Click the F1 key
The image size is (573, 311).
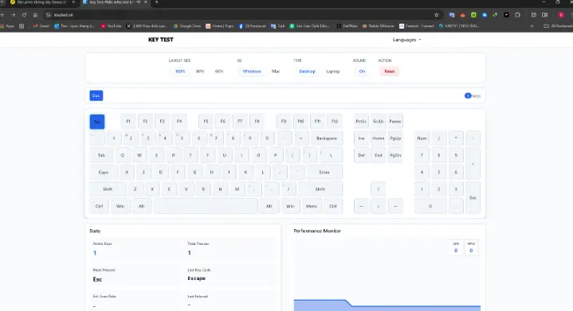(128, 122)
